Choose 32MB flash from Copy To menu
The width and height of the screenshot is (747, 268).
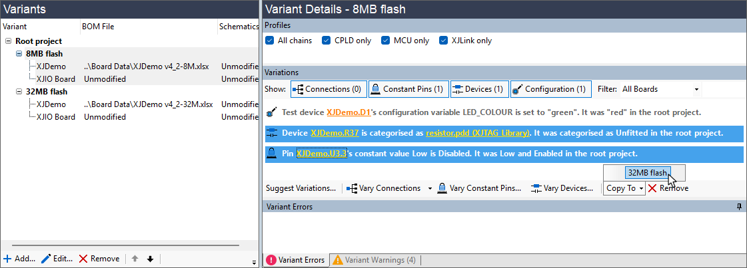(x=647, y=173)
